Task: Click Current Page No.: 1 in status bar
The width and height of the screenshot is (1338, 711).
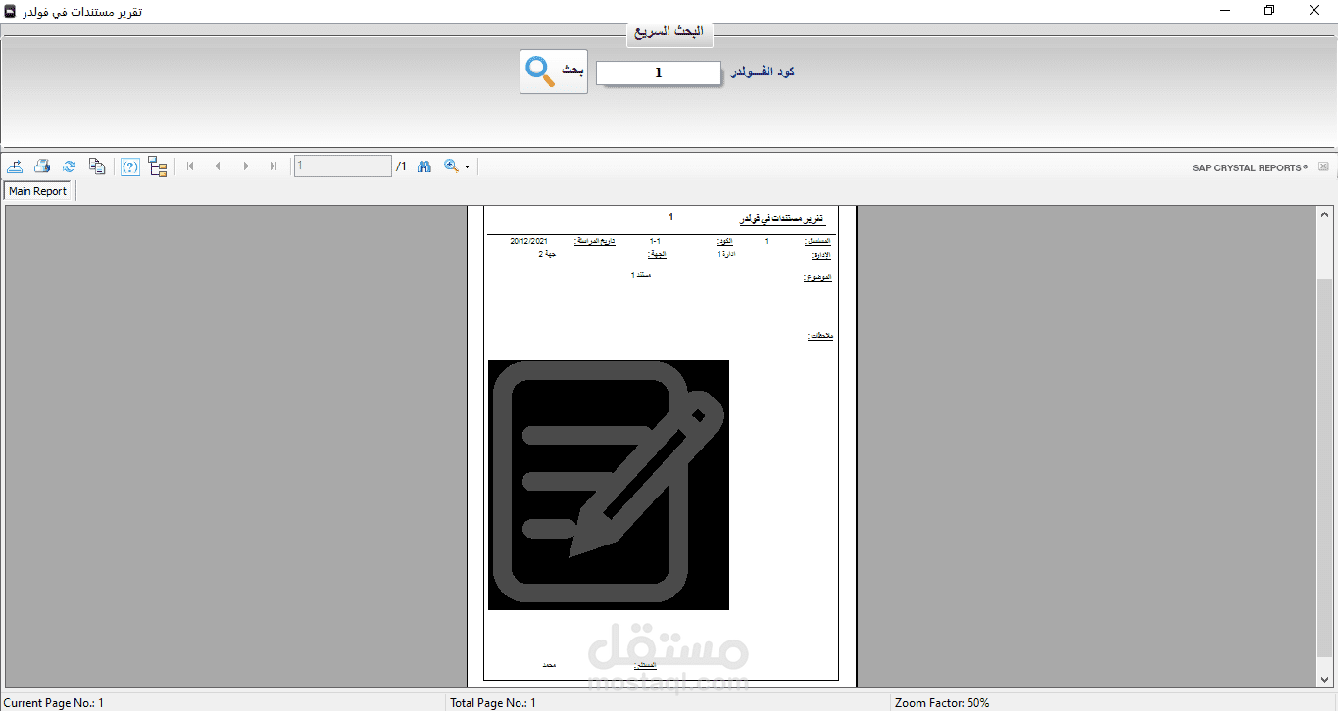Action: tap(54, 703)
